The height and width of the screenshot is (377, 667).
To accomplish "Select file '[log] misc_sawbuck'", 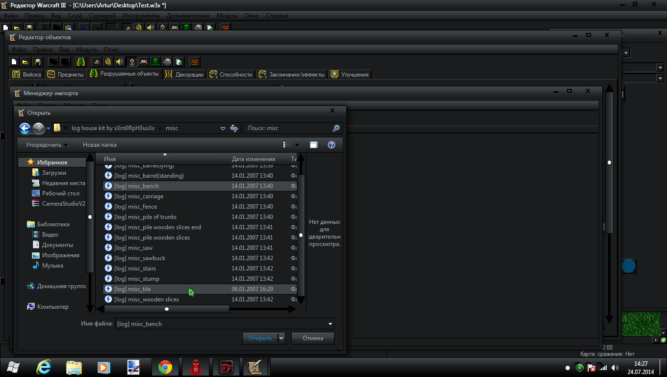I will coord(200,258).
